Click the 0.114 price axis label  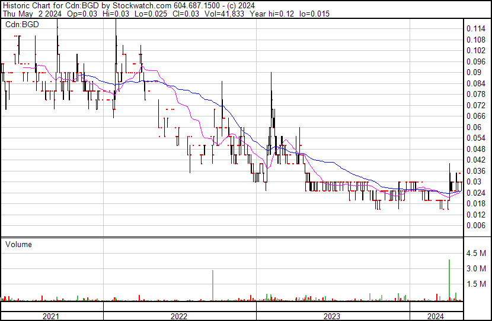point(476,29)
